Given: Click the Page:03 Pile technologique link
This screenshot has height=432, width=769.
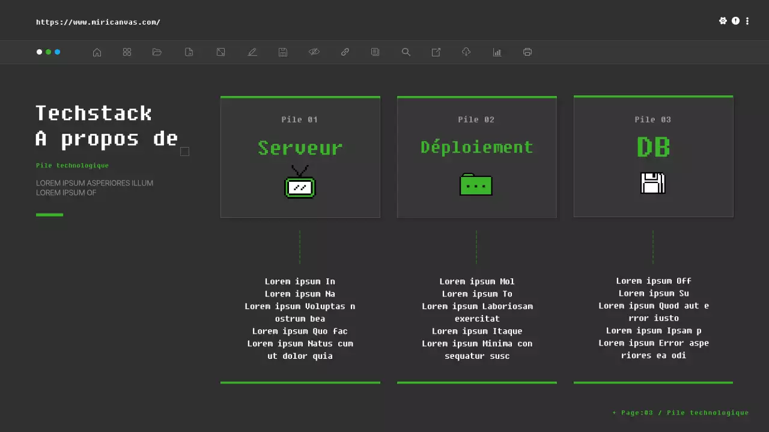Looking at the screenshot, I should coord(679,412).
